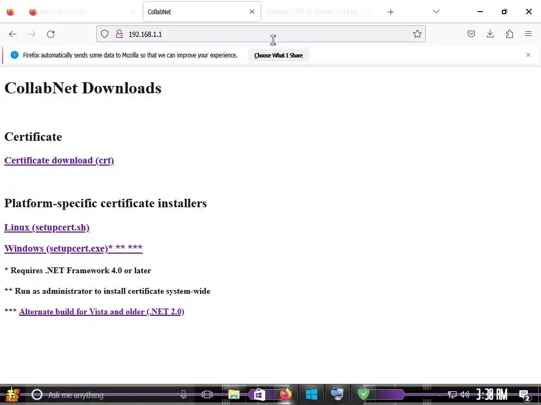Viewport: 541px width, 405px height.
Task: Open File Explorer from the taskbar
Action: click(234, 394)
